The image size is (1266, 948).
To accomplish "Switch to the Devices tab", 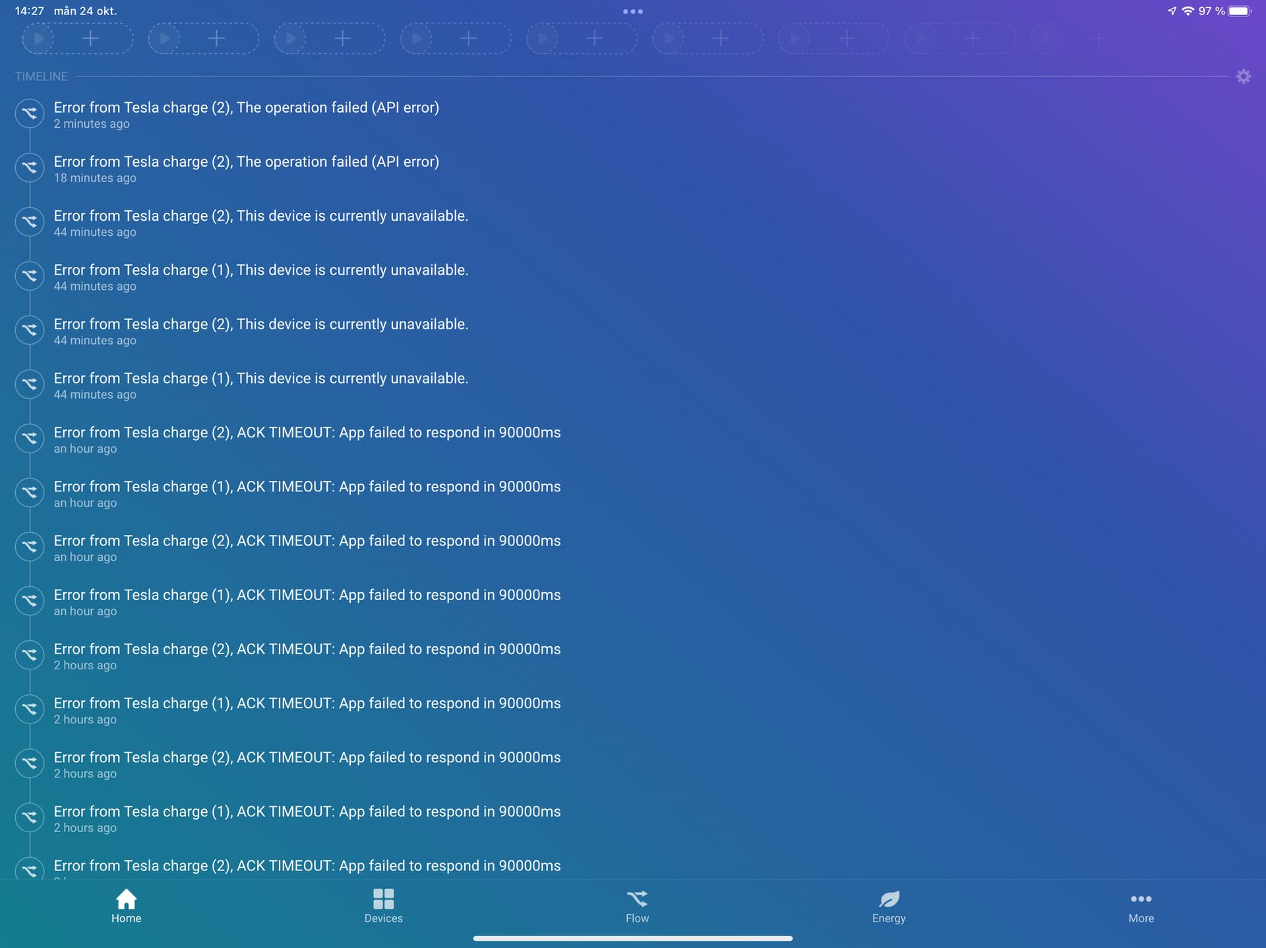I will tap(383, 906).
